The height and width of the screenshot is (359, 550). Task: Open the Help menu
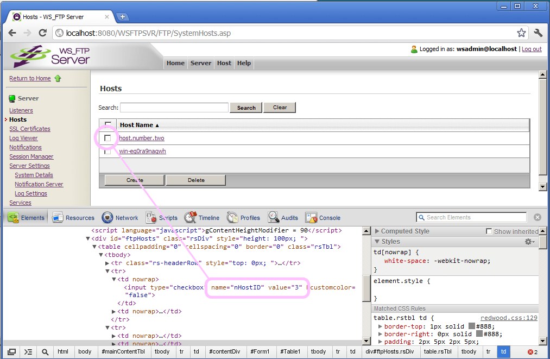244,63
